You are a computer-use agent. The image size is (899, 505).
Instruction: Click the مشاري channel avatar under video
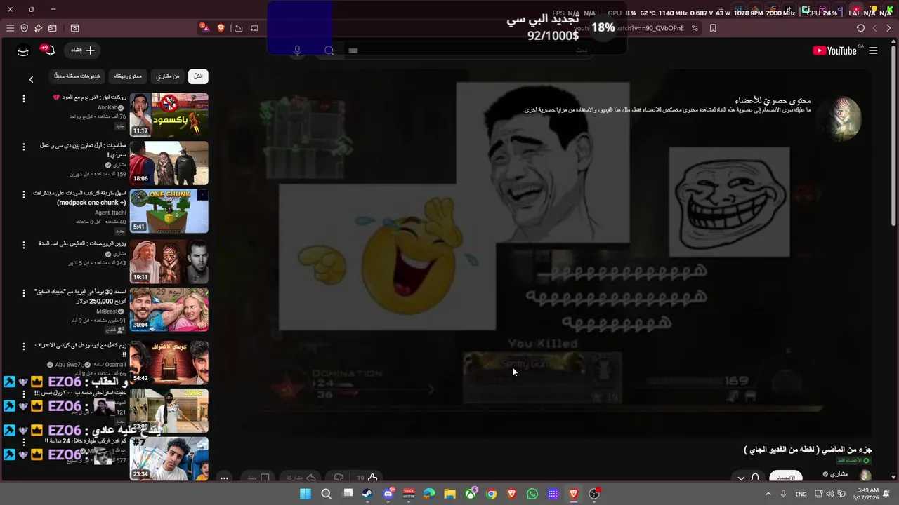coord(865,476)
